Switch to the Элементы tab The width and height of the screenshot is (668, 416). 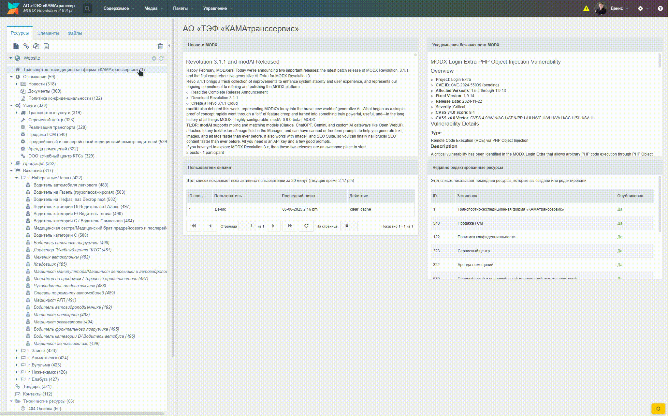pyautogui.click(x=48, y=33)
